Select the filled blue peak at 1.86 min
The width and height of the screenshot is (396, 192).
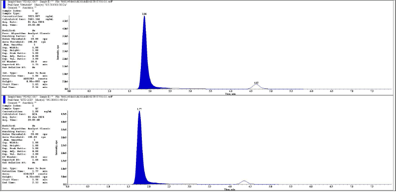[145, 63]
